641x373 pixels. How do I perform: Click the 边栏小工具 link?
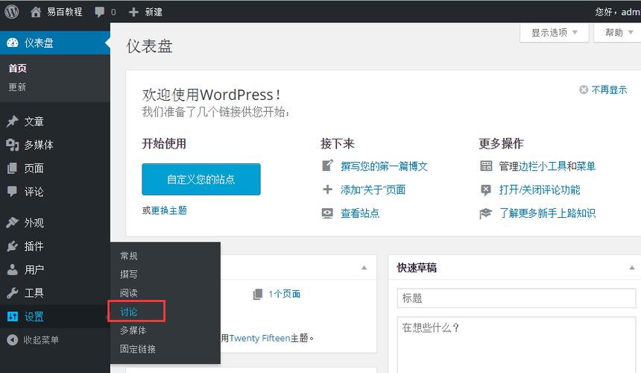(x=543, y=166)
